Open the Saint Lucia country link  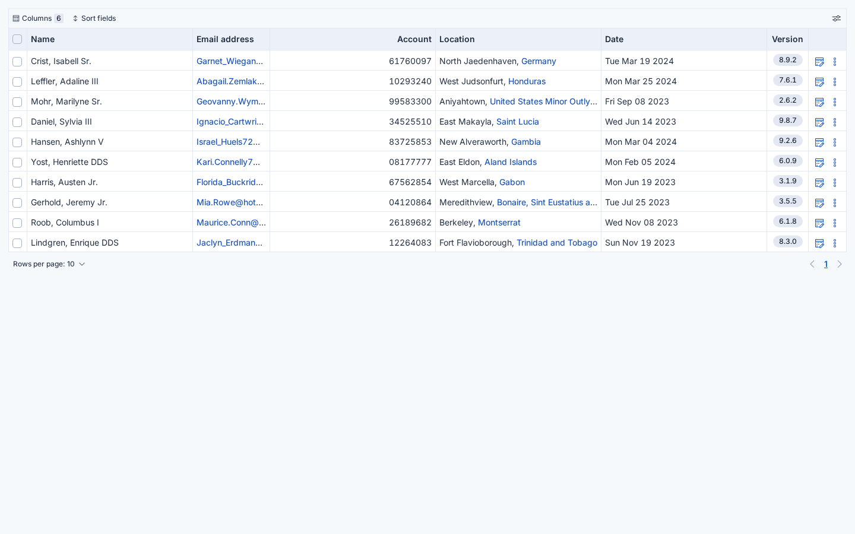518,122
